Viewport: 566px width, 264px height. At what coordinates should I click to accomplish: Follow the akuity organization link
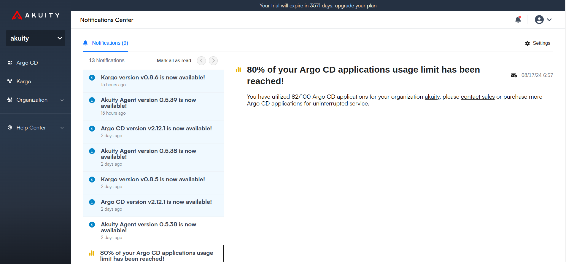[432, 97]
